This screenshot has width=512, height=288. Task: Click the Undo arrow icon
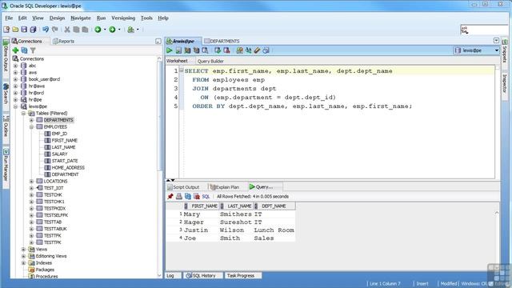click(x=46, y=30)
